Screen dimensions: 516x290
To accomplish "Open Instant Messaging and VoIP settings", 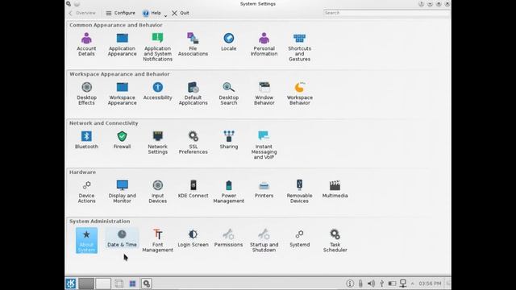I will pyautogui.click(x=264, y=145).
